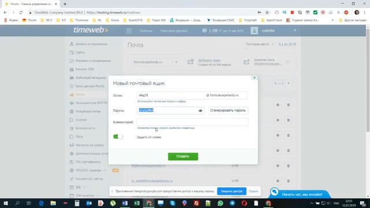Click Закрыть доступ in hangouts bar

tap(231, 191)
